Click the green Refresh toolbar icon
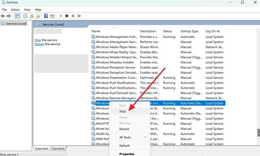Viewport: 260px width, 156px height. point(32,16)
